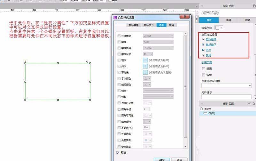This screenshot has width=256, height=161.
Task: Open 元件样式 Default dropdown
Action: tap(158, 36)
